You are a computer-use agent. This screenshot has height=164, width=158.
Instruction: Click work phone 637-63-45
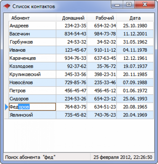pyautogui.click(x=102, y=58)
